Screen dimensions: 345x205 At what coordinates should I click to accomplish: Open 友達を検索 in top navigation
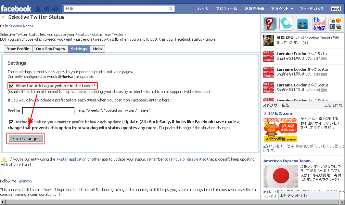tap(254, 9)
